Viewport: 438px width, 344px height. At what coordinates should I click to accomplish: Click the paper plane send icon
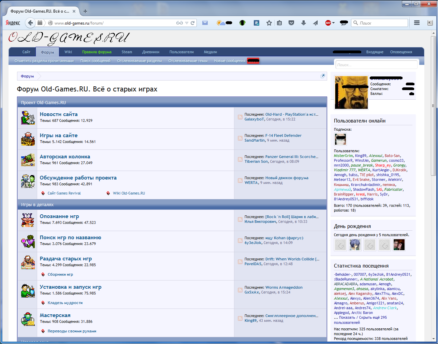tap(316, 23)
